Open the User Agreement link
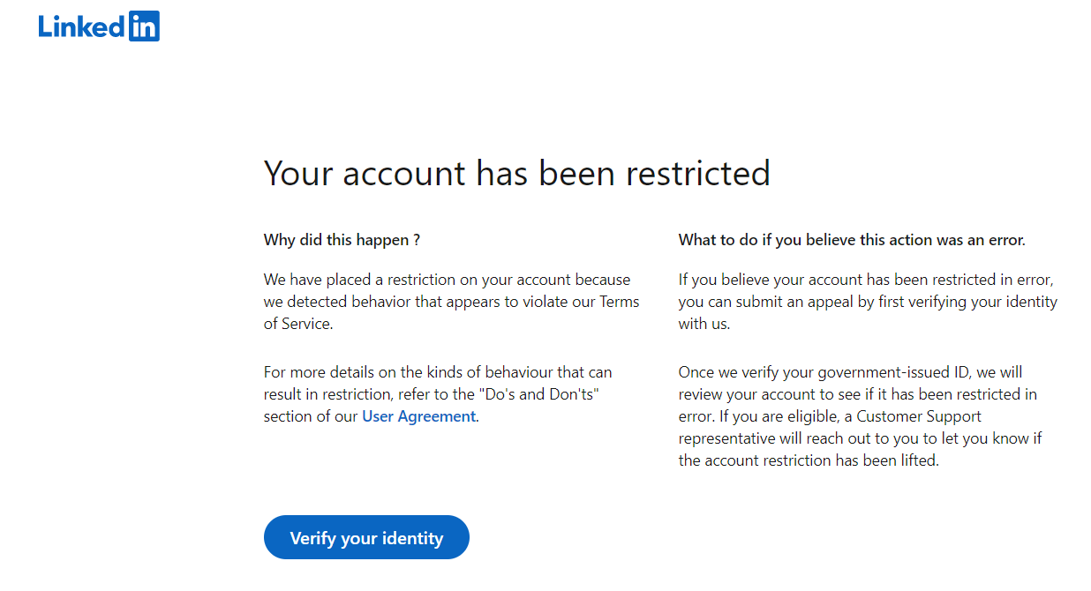The height and width of the screenshot is (591, 1091). 418,416
